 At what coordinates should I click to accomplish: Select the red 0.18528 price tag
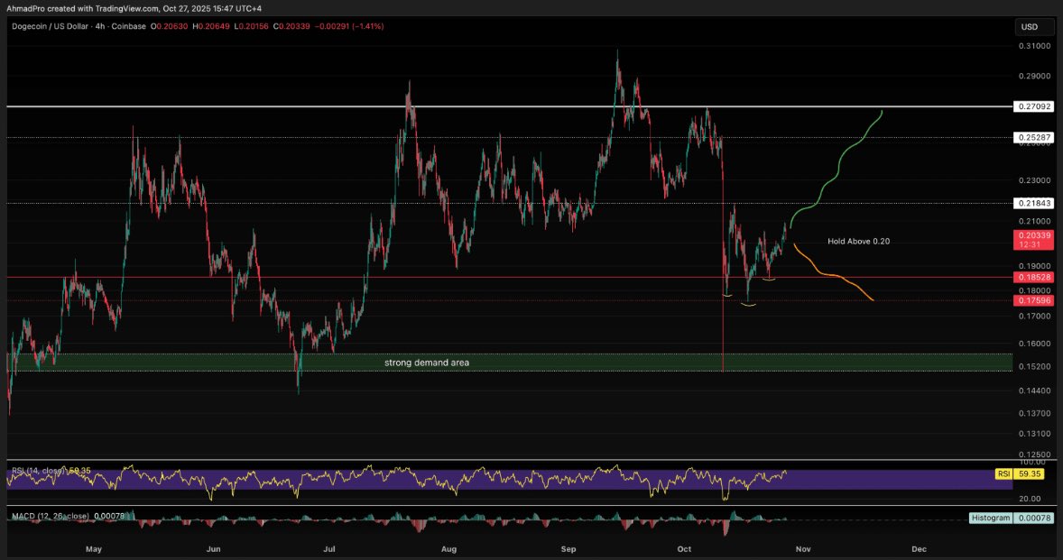(1028, 277)
